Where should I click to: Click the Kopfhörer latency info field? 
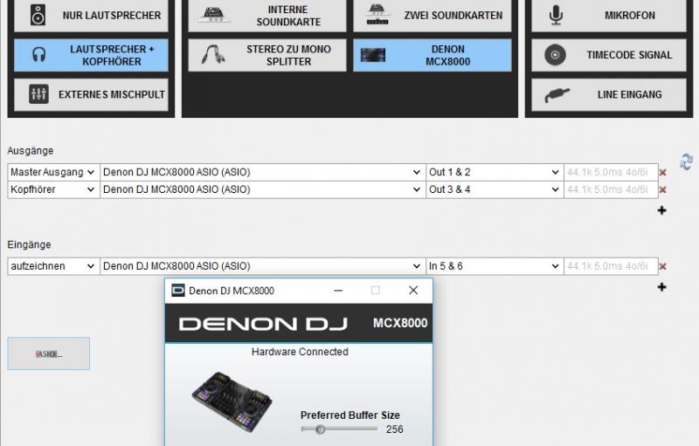pyautogui.click(x=611, y=189)
